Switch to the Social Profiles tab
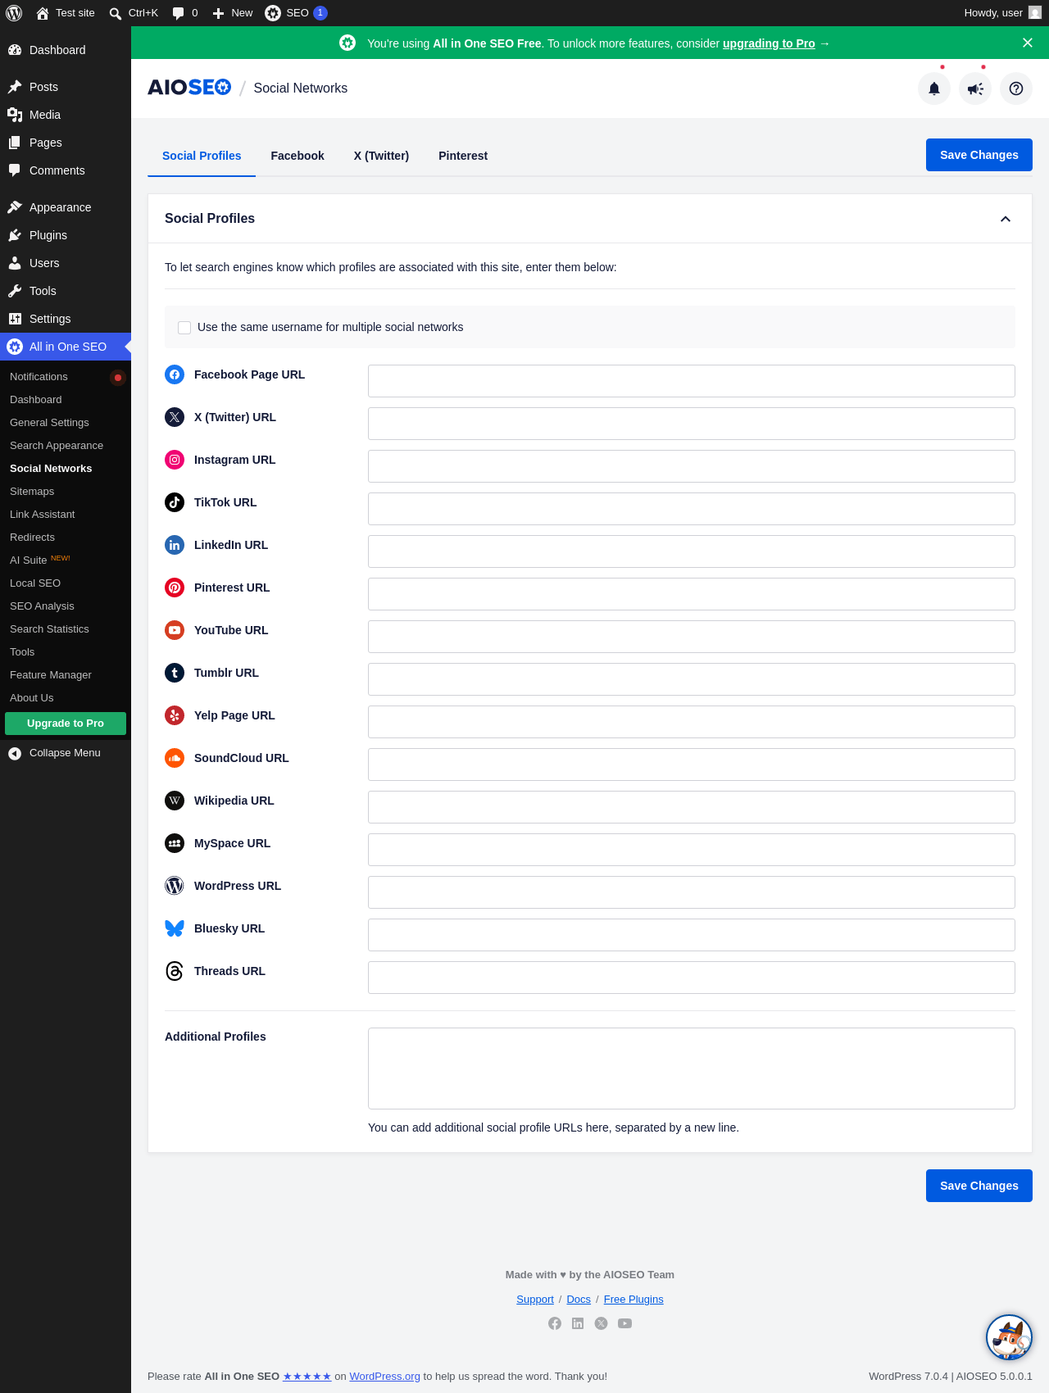Screen dimensions: 1049x1393 202,156
